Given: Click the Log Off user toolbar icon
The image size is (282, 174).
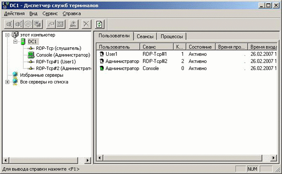Looking at the screenshot, I should click(73, 24).
